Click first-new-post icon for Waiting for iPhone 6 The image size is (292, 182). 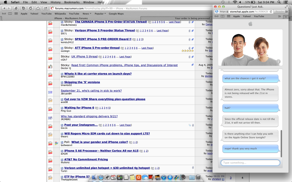click(x=62, y=108)
